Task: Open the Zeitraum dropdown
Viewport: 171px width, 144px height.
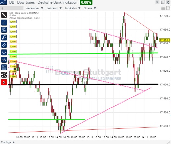Action: coord(54,8)
